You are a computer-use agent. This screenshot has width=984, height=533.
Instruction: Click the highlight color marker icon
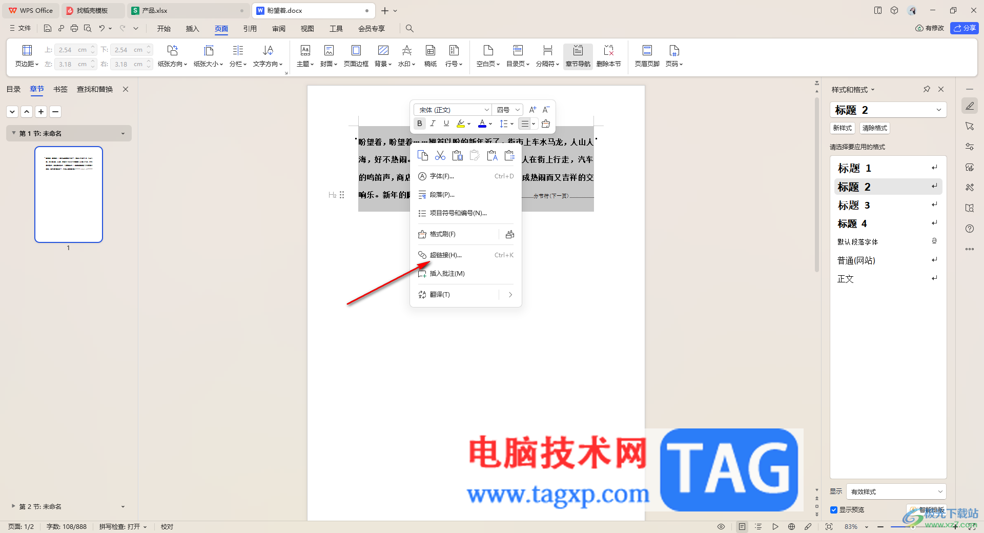pos(461,124)
